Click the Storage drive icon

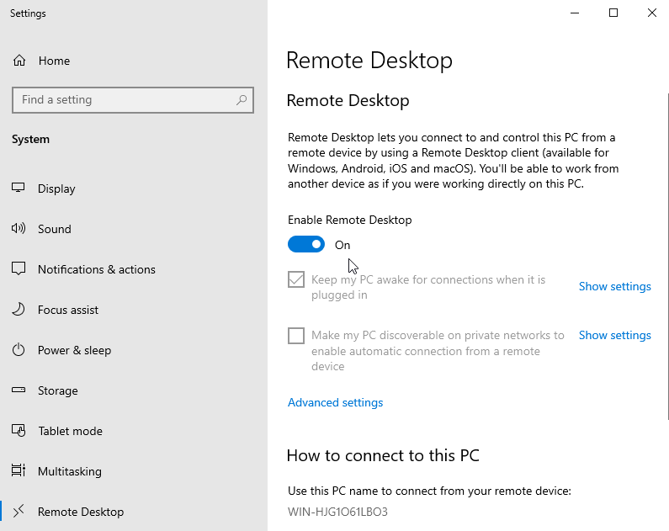(x=19, y=390)
